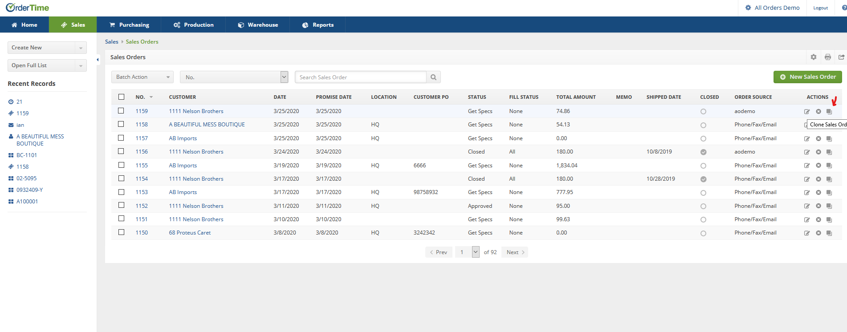Print the Sales Orders list
The width and height of the screenshot is (847, 332).
828,57
